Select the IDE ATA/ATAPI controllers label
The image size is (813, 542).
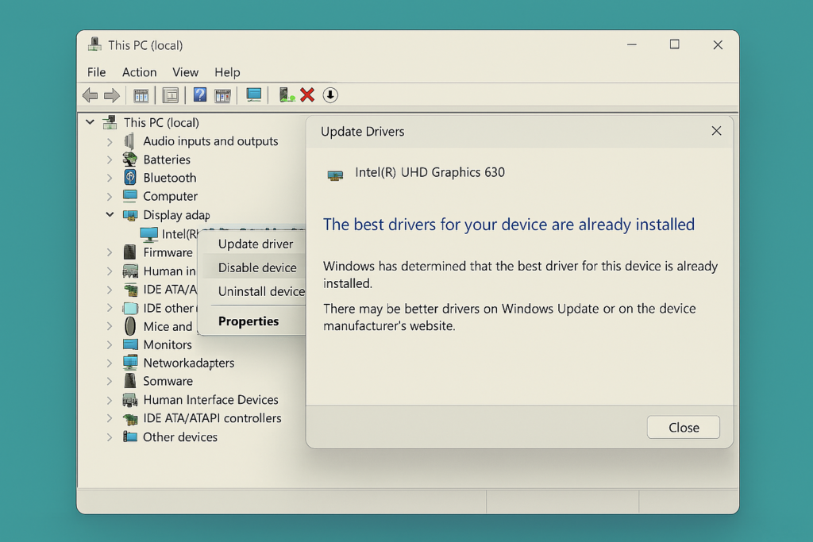point(212,418)
